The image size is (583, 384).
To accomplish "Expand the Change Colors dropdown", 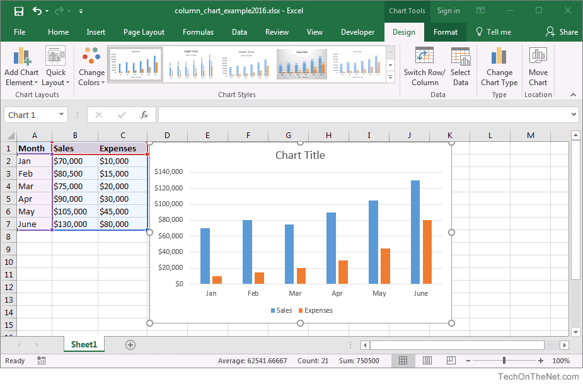I will coord(91,67).
